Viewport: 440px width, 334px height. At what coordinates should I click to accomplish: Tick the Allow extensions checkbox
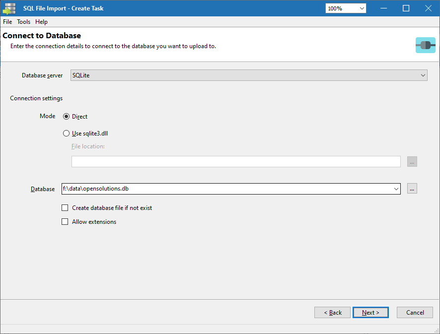[x=65, y=222]
